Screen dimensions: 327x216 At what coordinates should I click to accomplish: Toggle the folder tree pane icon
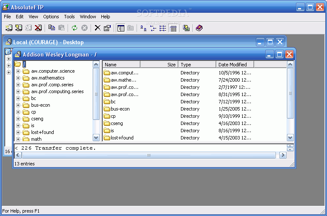click(x=120, y=28)
